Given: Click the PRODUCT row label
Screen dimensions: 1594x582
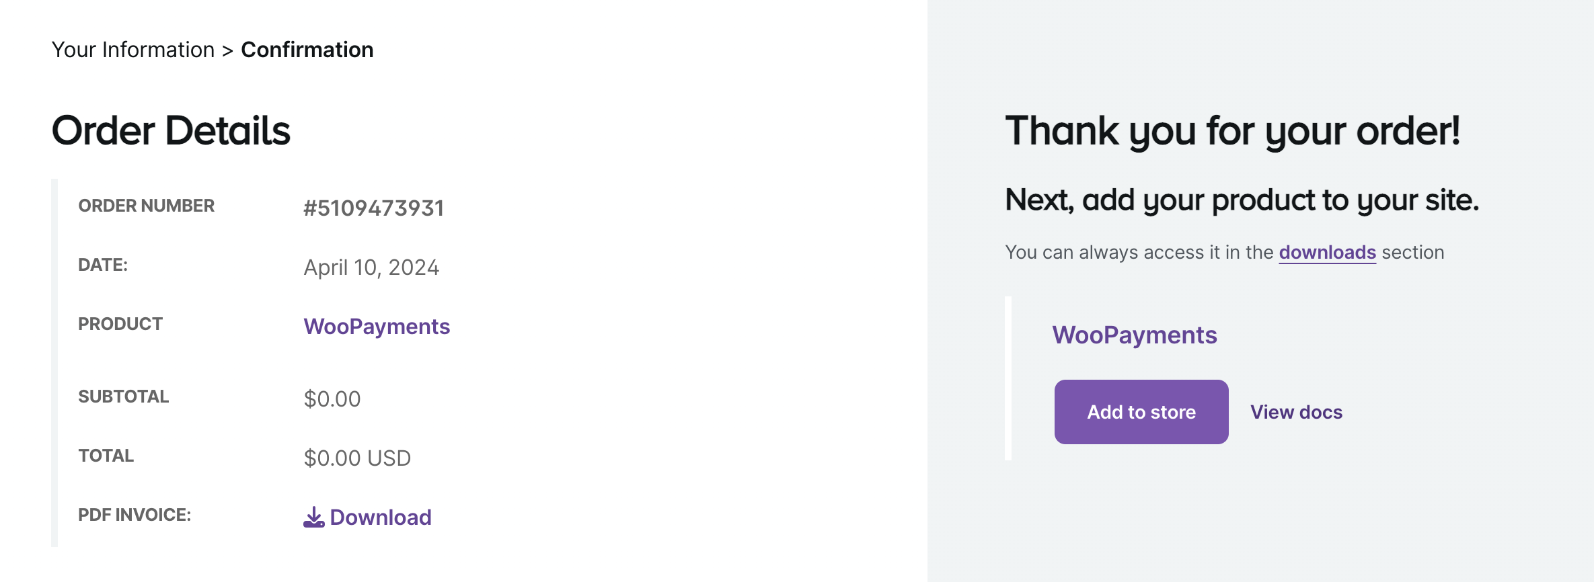Looking at the screenshot, I should pos(120,324).
